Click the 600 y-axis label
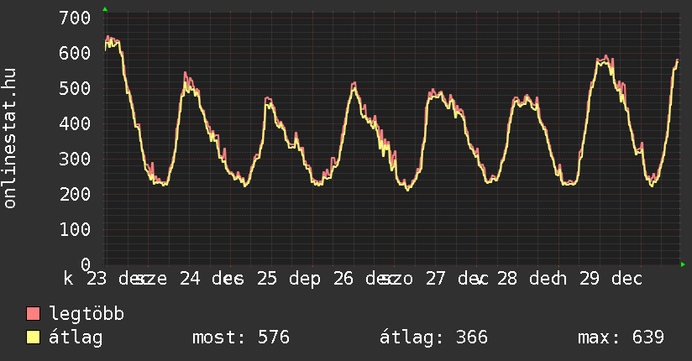This screenshot has width=692, height=361. [76, 53]
